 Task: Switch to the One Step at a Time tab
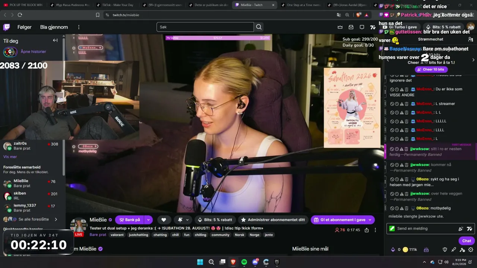tap(300, 5)
